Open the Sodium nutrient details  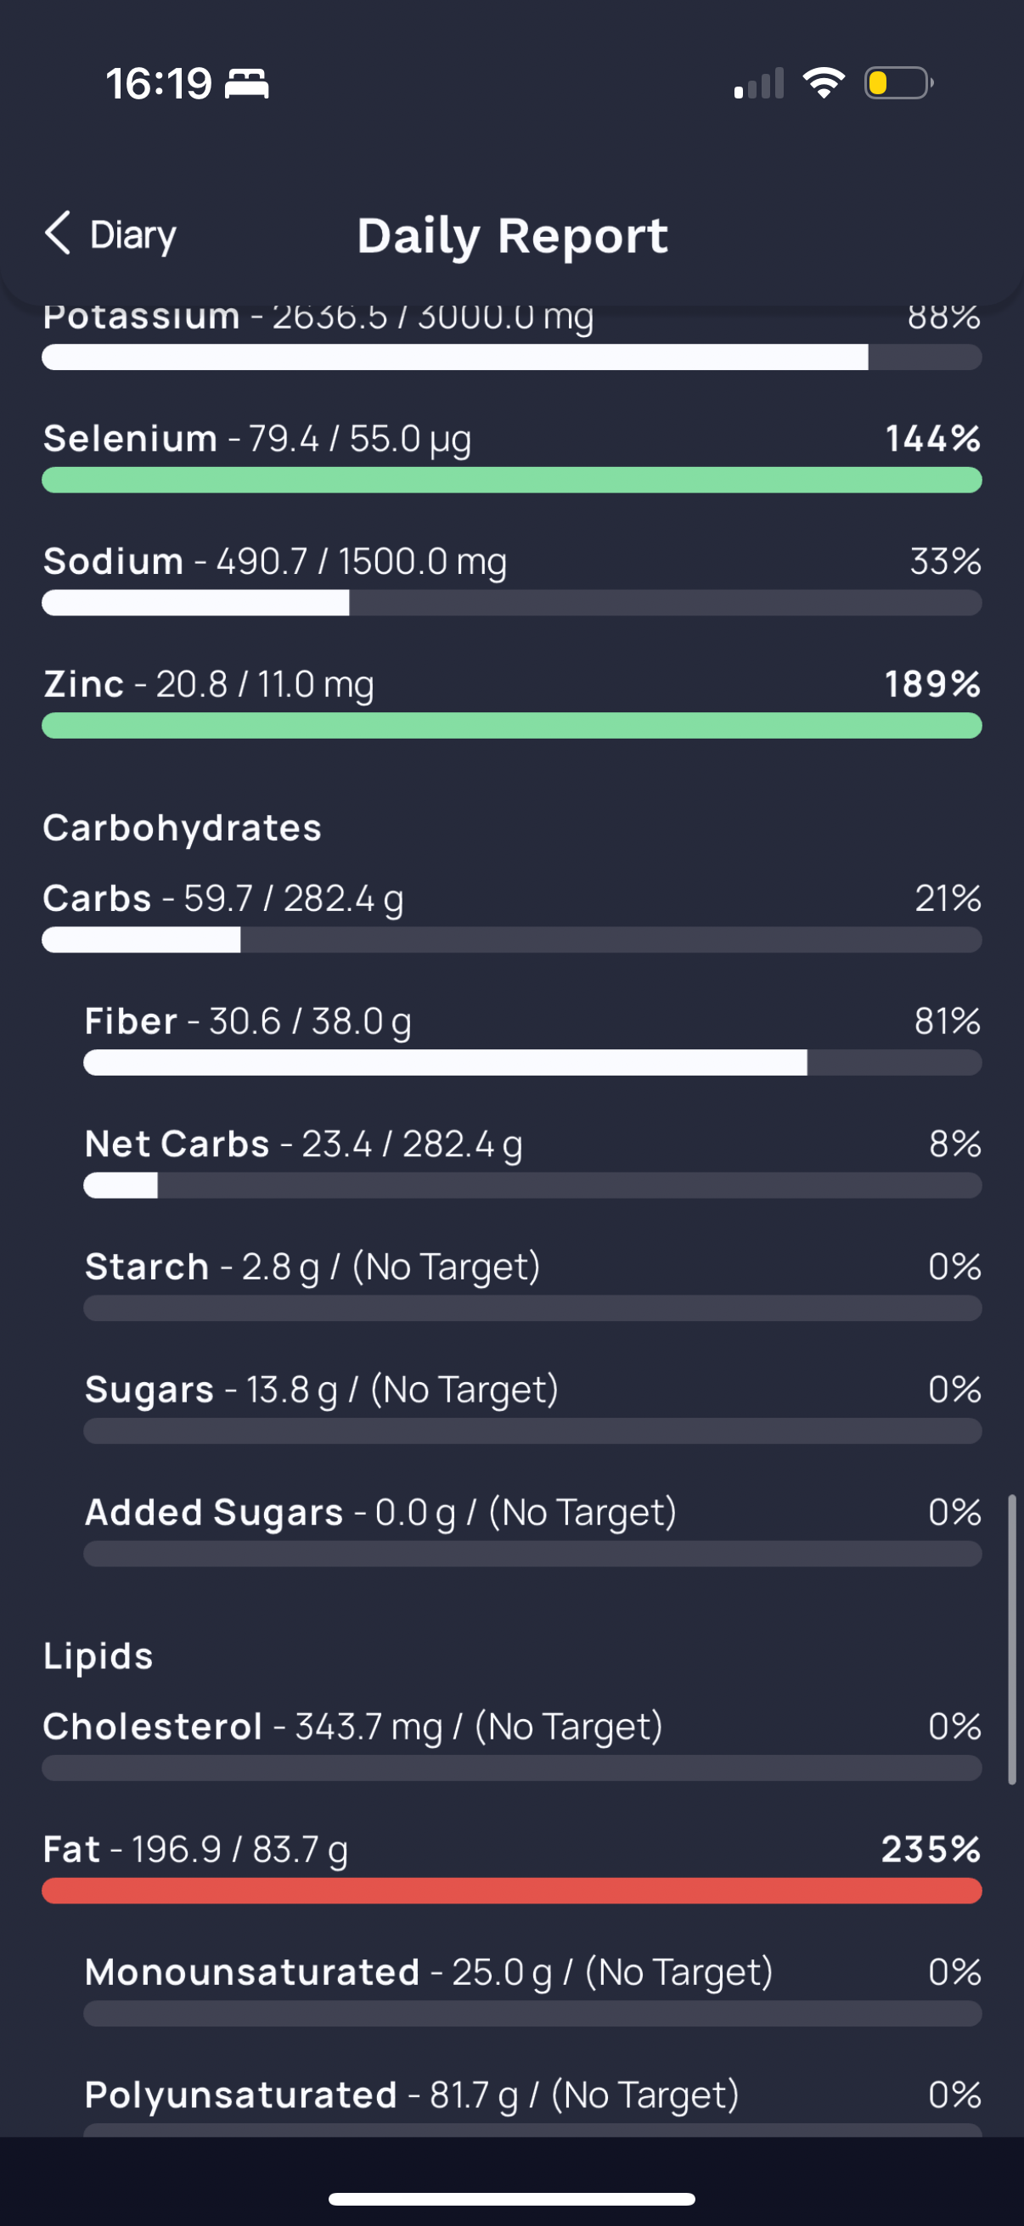[x=511, y=578]
